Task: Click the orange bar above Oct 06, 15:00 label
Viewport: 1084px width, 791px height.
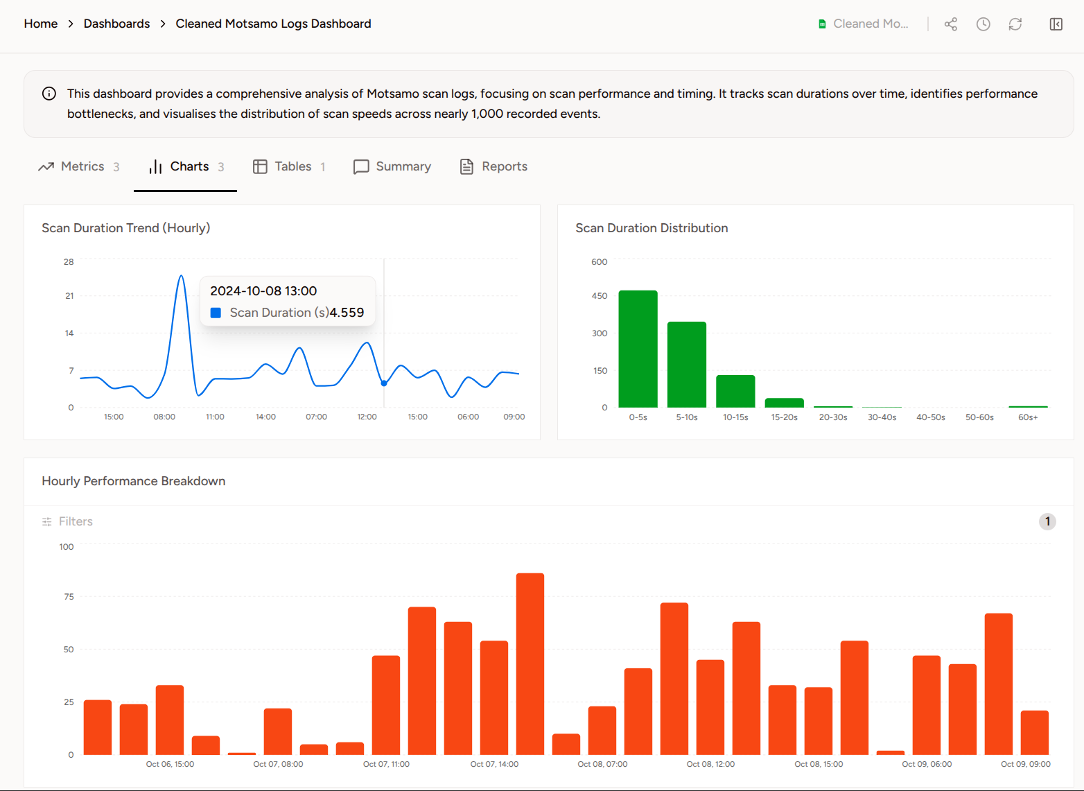Action: coord(170,720)
